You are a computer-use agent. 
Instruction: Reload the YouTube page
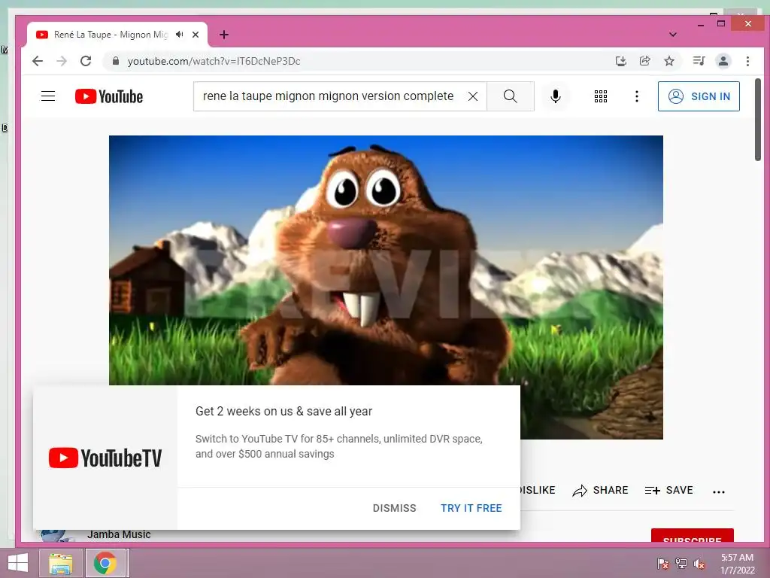coord(86,61)
